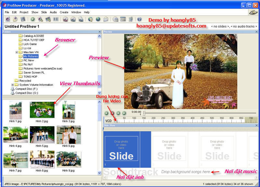Click the '< no slides >, < no audio tracks >' text
Viewport: 260px width, 187px height.
click(x=234, y=27)
